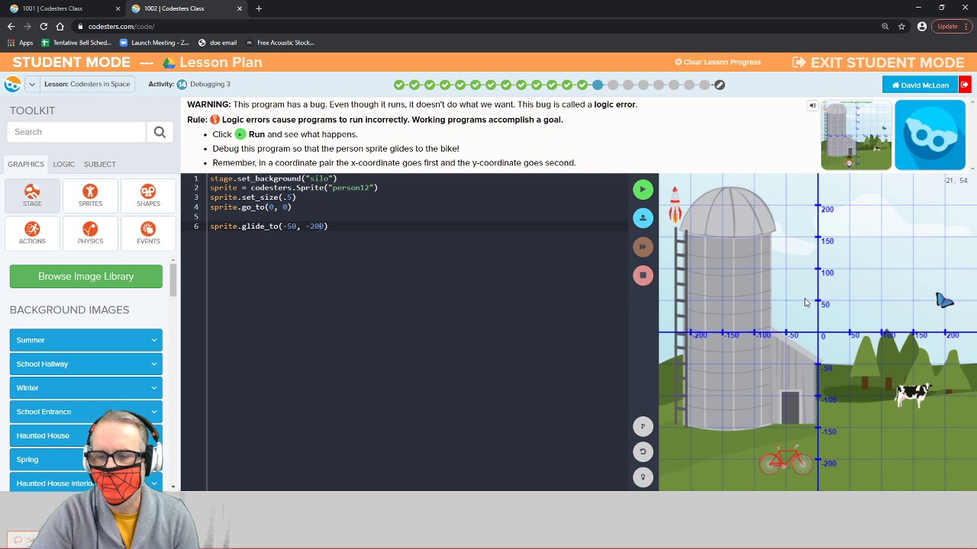This screenshot has width=977, height=549.
Task: Open the Lesson Plan link
Action: point(221,63)
